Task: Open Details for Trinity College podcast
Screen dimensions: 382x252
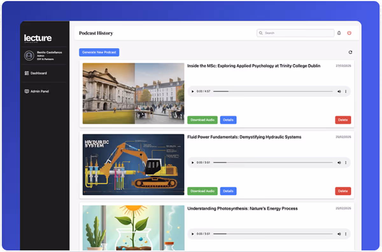Action: (x=228, y=120)
